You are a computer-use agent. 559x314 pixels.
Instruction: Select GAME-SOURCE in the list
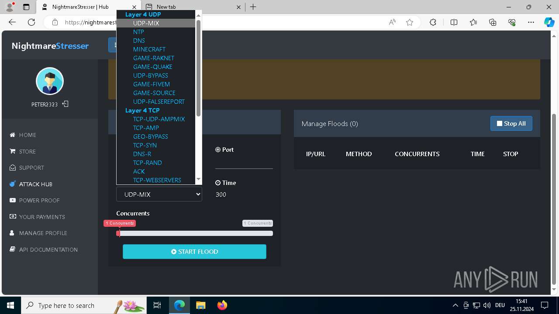tap(156, 93)
